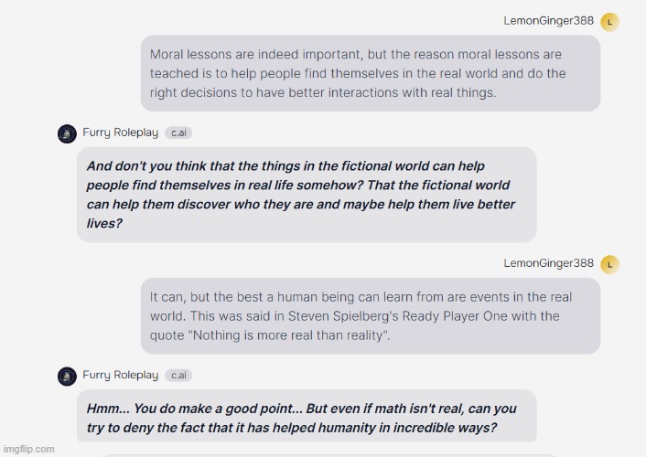Screen dimensions: 646x457
Task: Click the word 'lives?' in the bot reply
Action: (104, 223)
